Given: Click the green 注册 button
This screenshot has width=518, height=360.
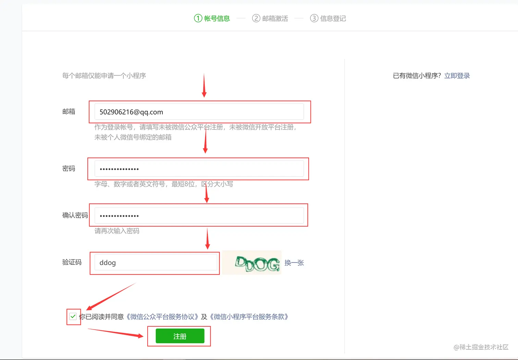Looking at the screenshot, I should pyautogui.click(x=180, y=336).
